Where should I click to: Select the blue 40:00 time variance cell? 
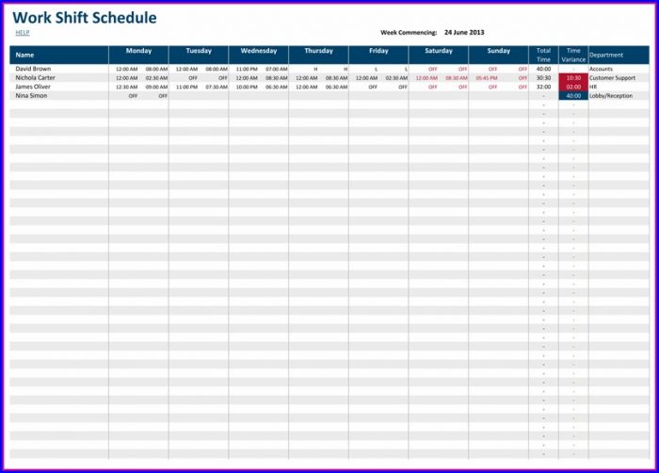point(573,95)
